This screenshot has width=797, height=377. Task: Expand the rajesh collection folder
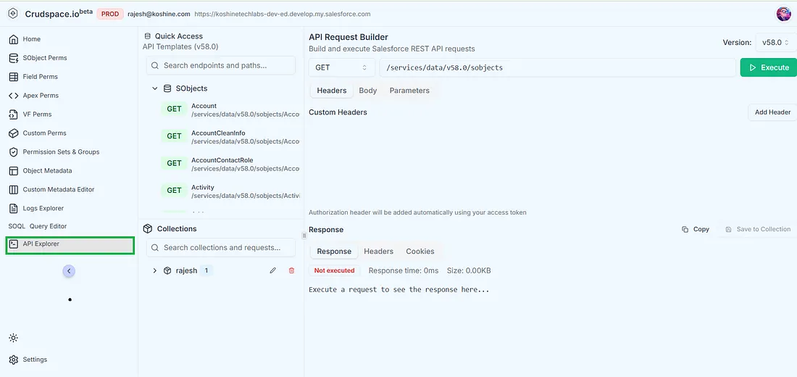155,270
